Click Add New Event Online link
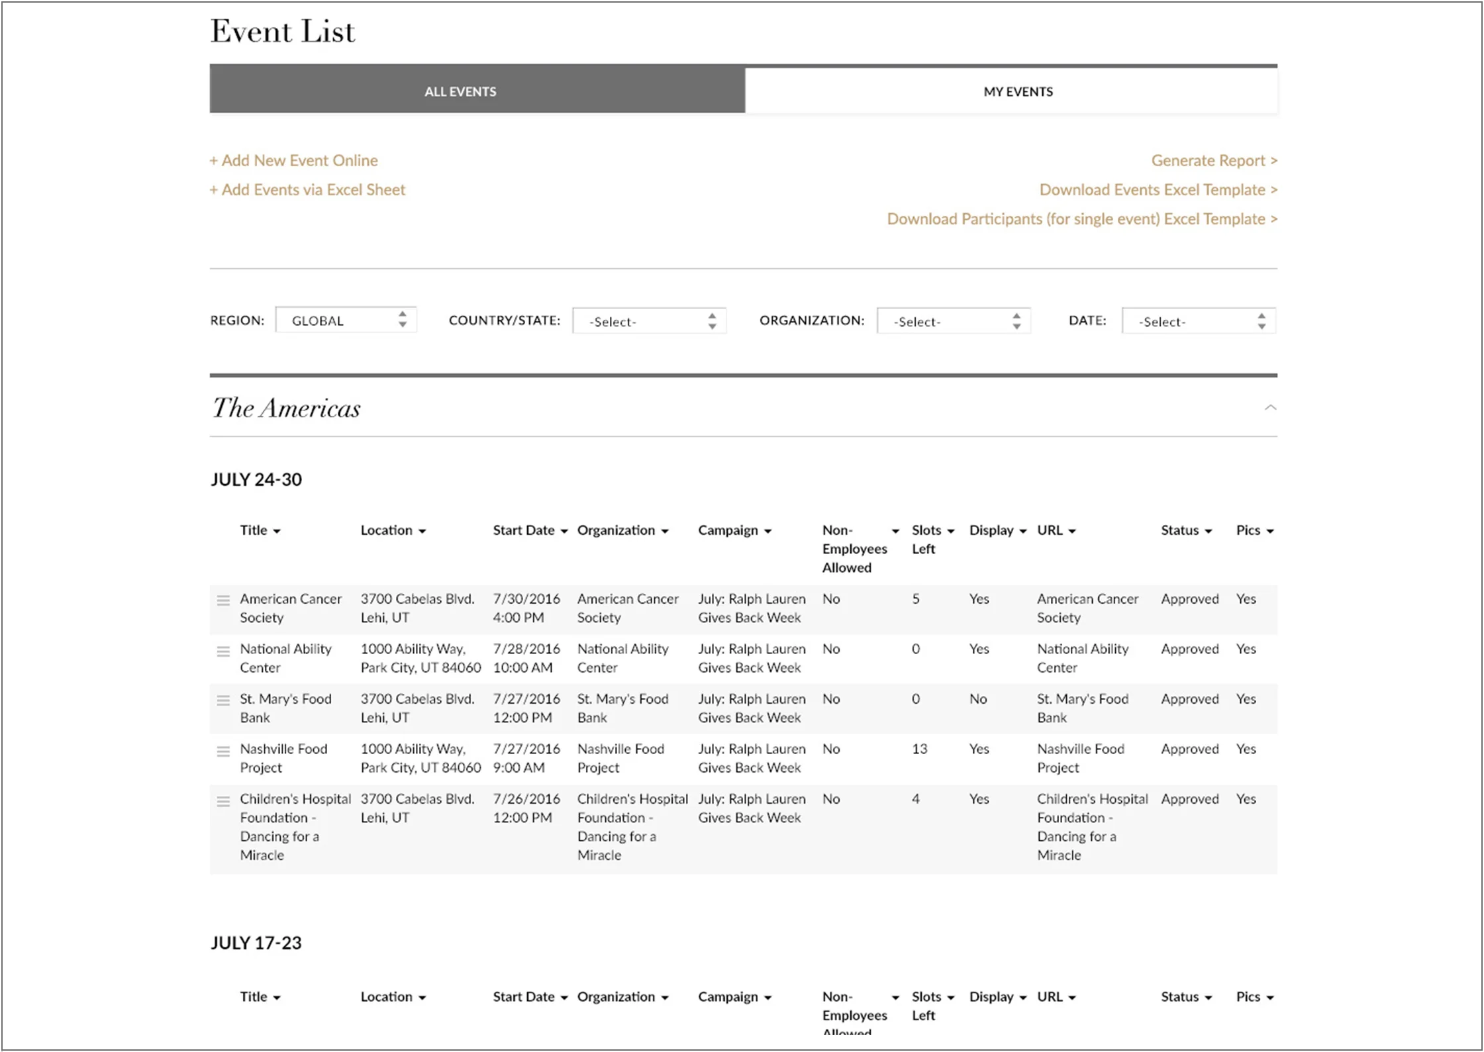 tap(293, 161)
